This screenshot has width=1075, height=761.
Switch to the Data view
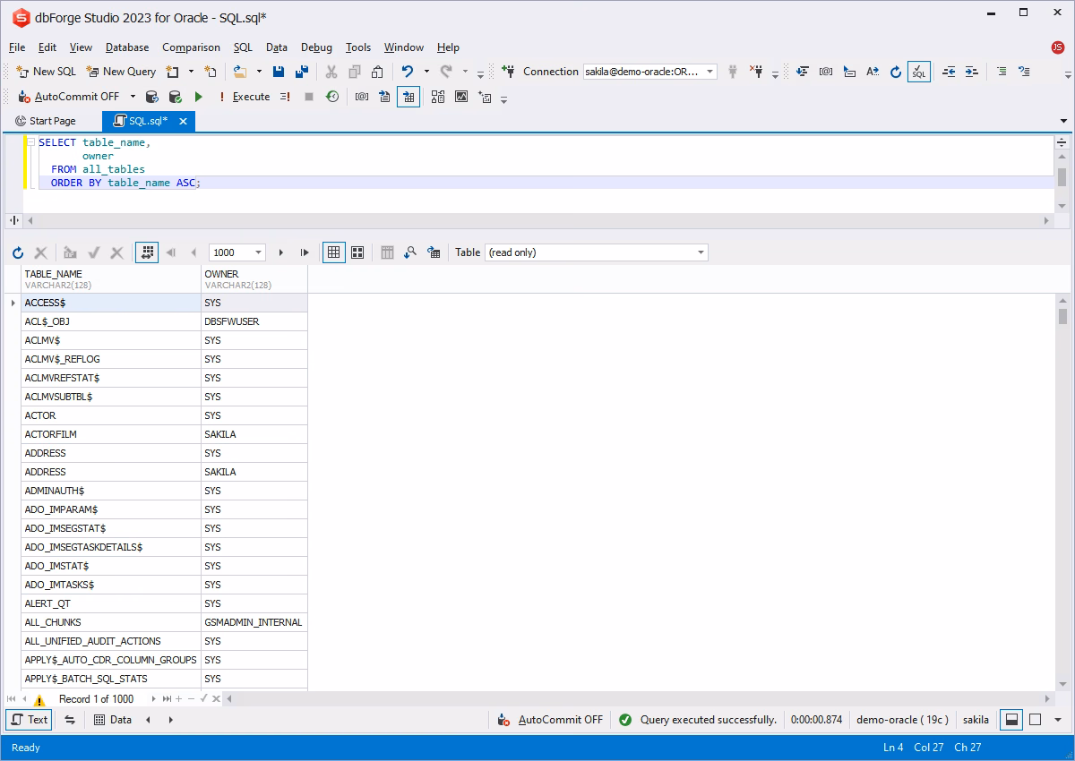[113, 720]
